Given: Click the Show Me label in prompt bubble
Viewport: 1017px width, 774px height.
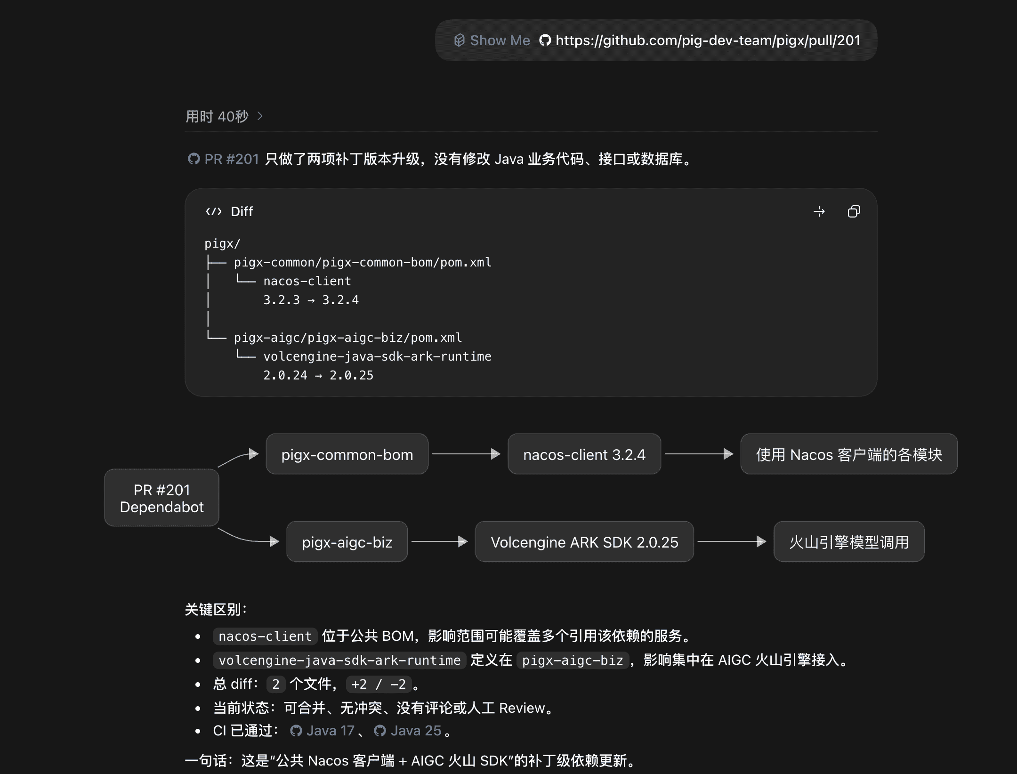Looking at the screenshot, I should coord(500,40).
